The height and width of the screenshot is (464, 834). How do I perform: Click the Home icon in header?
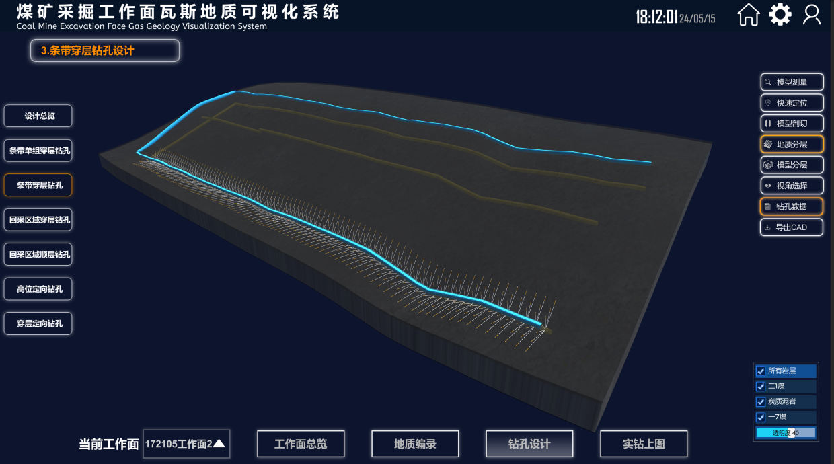click(x=749, y=15)
